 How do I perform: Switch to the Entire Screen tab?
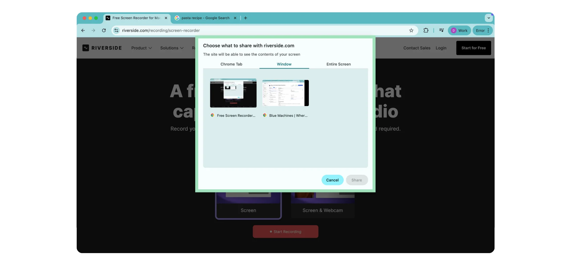338,64
